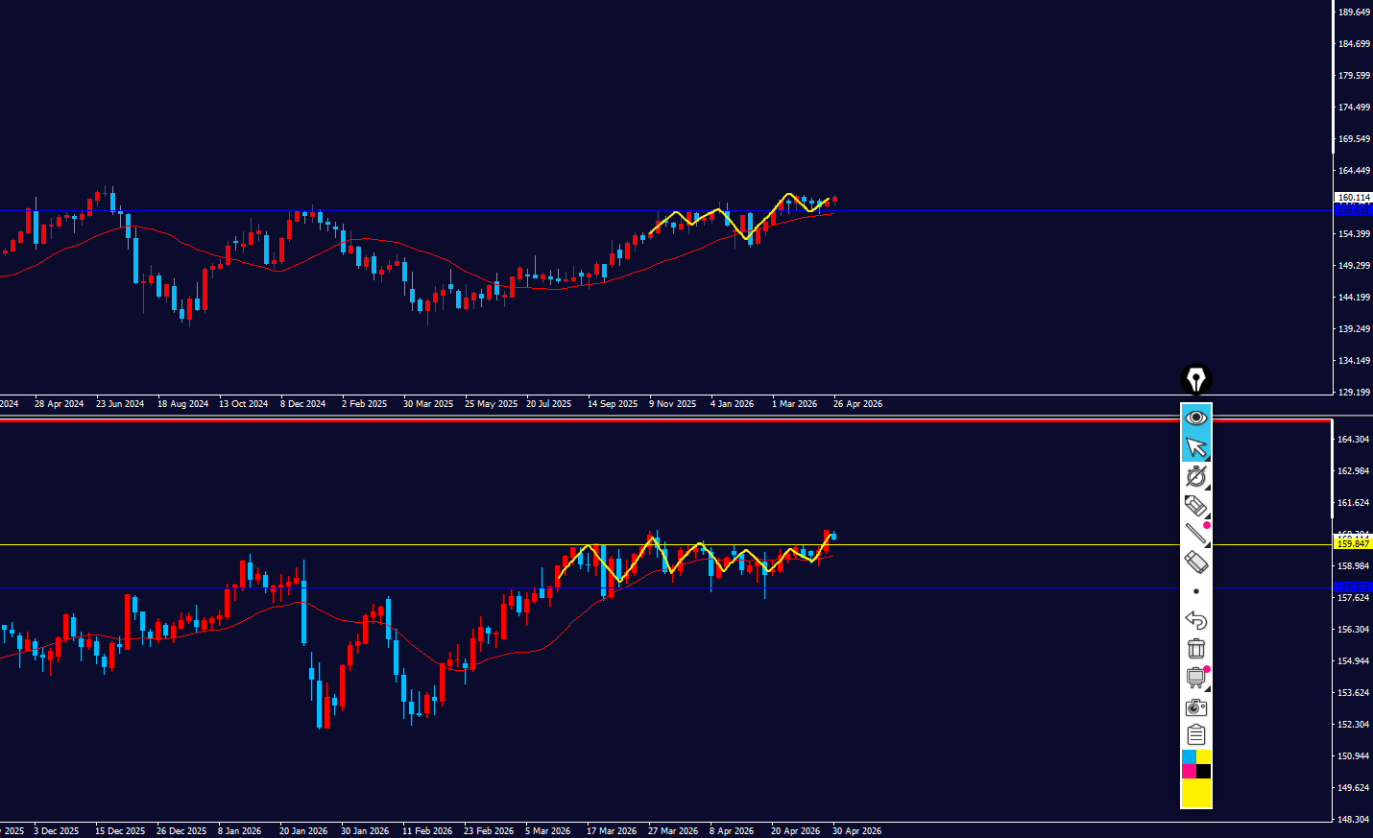Take a screenshot with the camera icon
The image size is (1373, 838).
[x=1195, y=707]
